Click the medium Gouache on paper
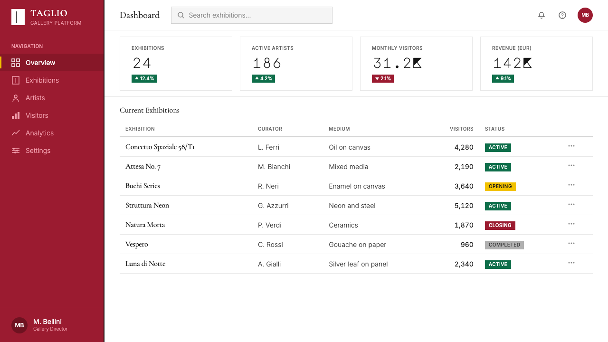The image size is (608, 342). (x=358, y=245)
